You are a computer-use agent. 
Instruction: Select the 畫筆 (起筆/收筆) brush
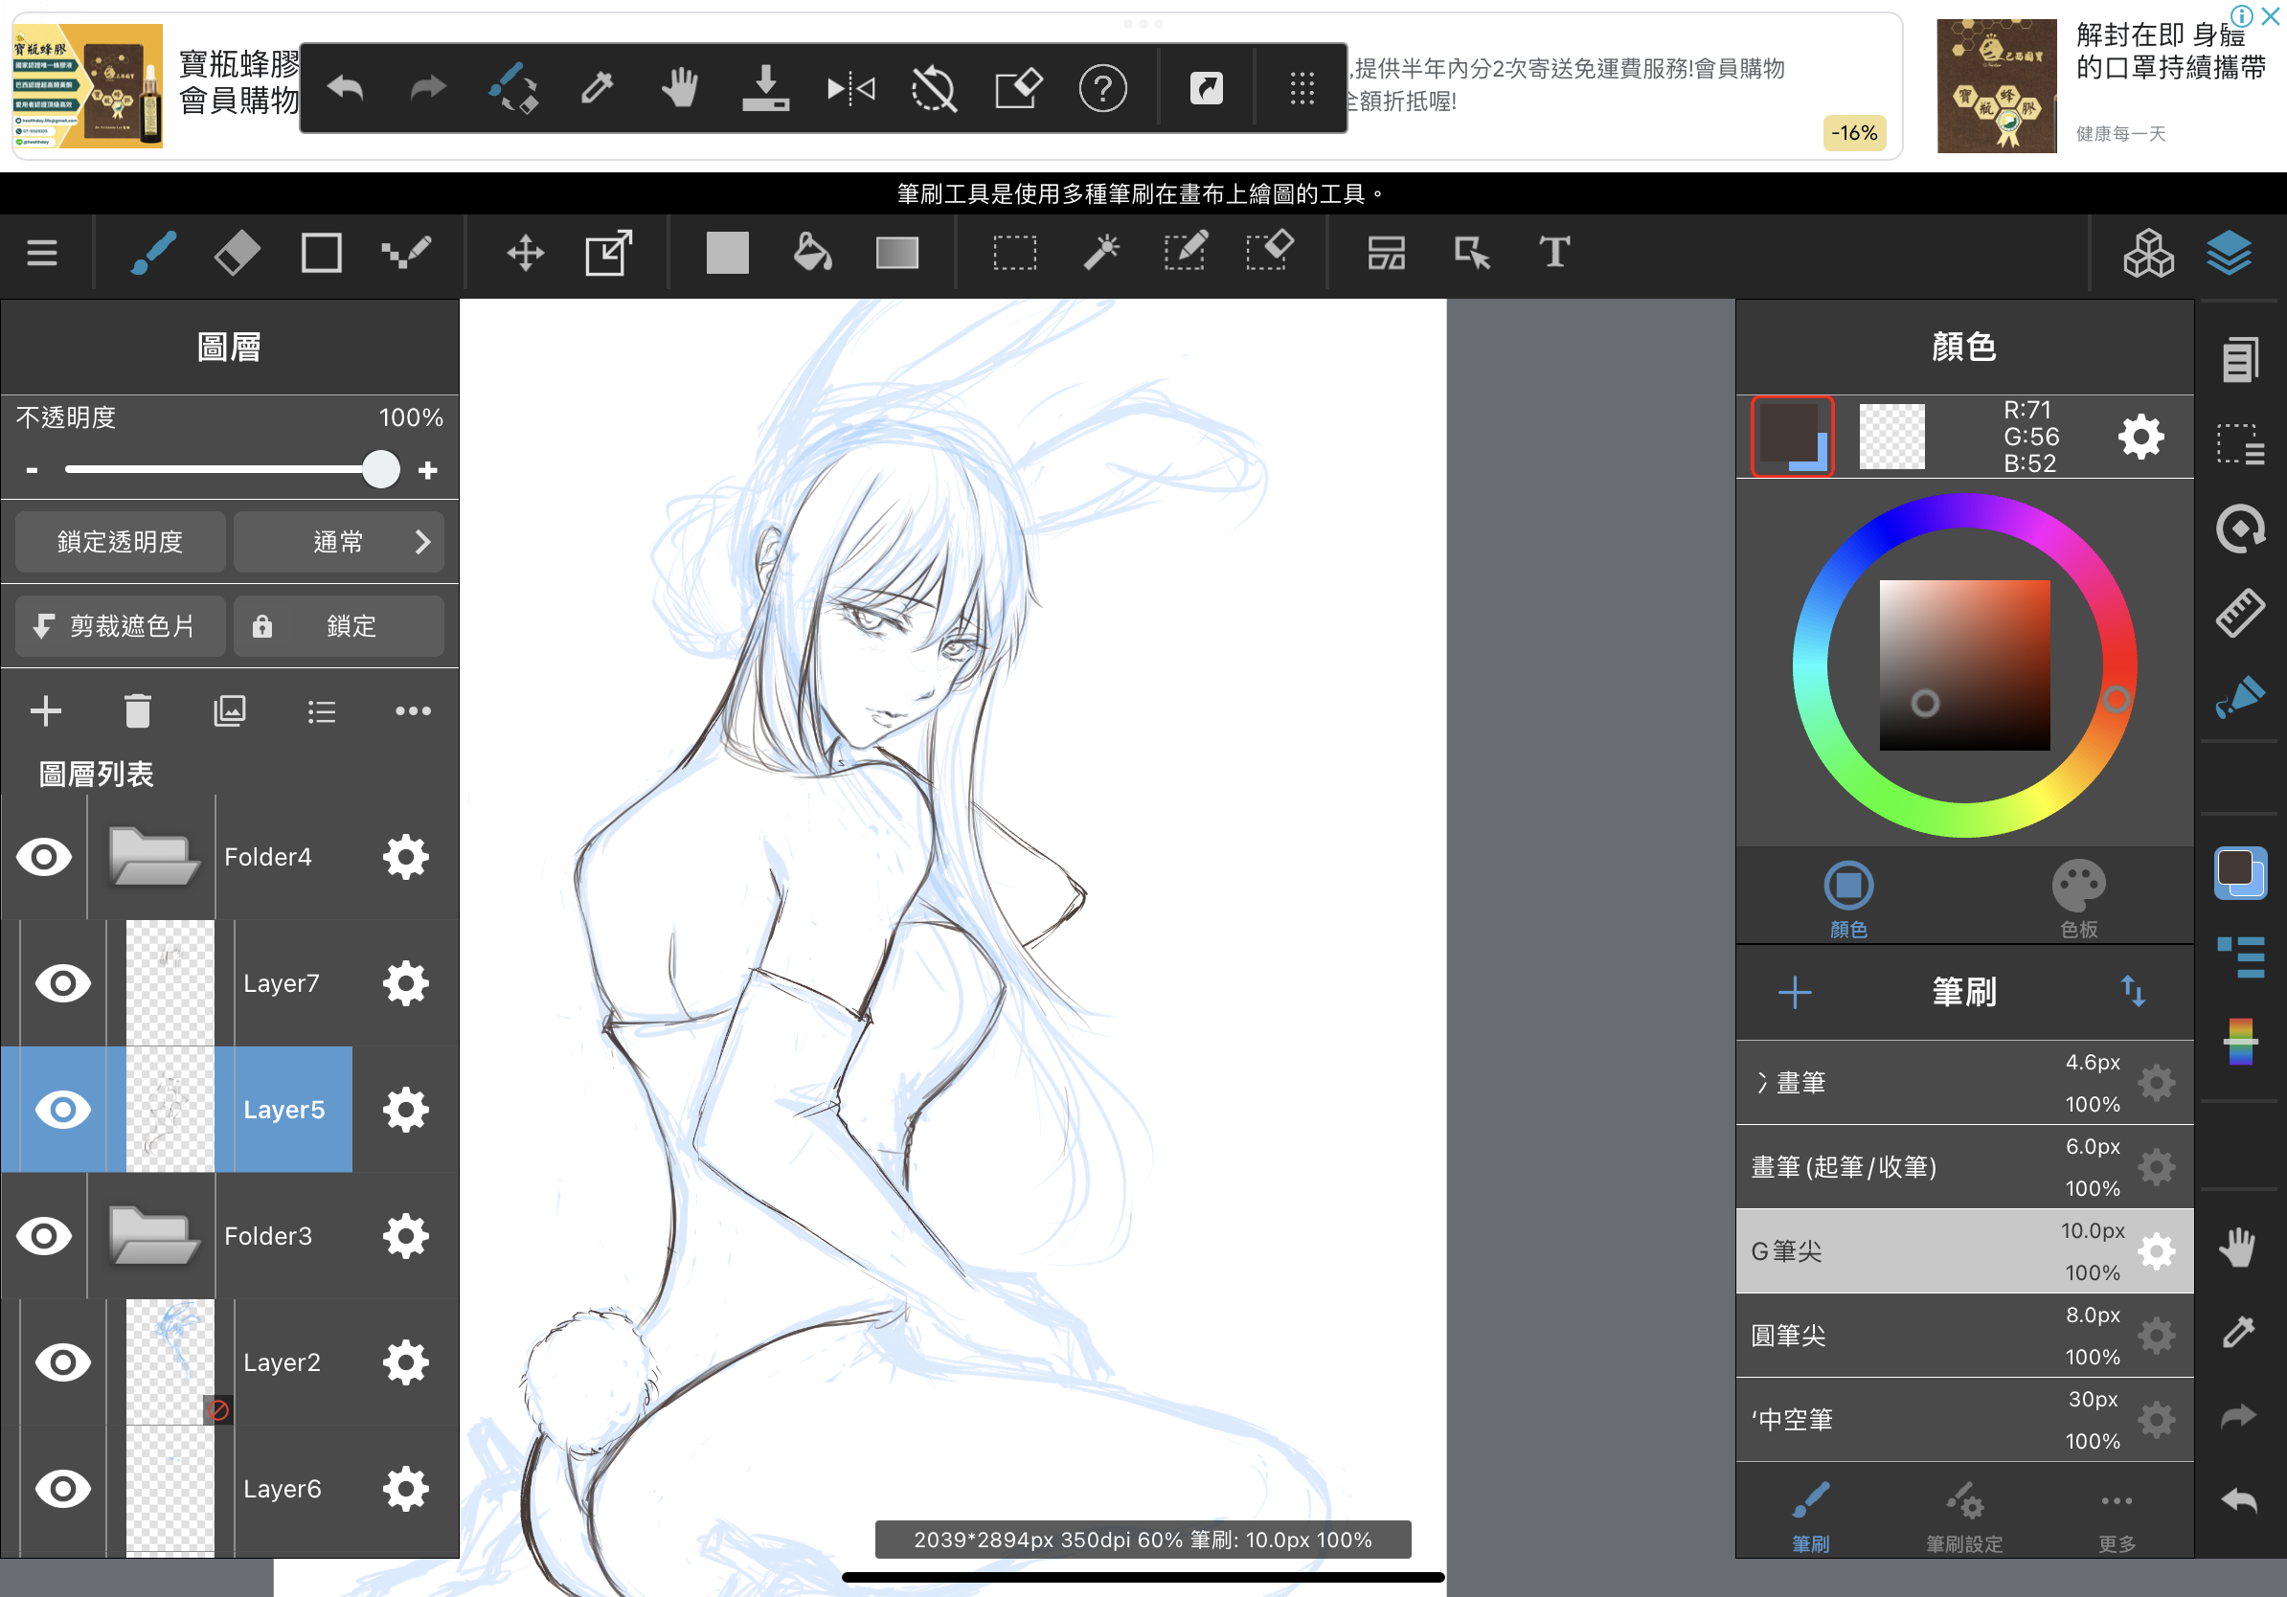click(1964, 1167)
